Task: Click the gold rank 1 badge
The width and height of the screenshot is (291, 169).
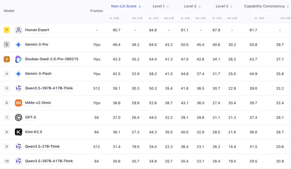Action: tap(7, 30)
